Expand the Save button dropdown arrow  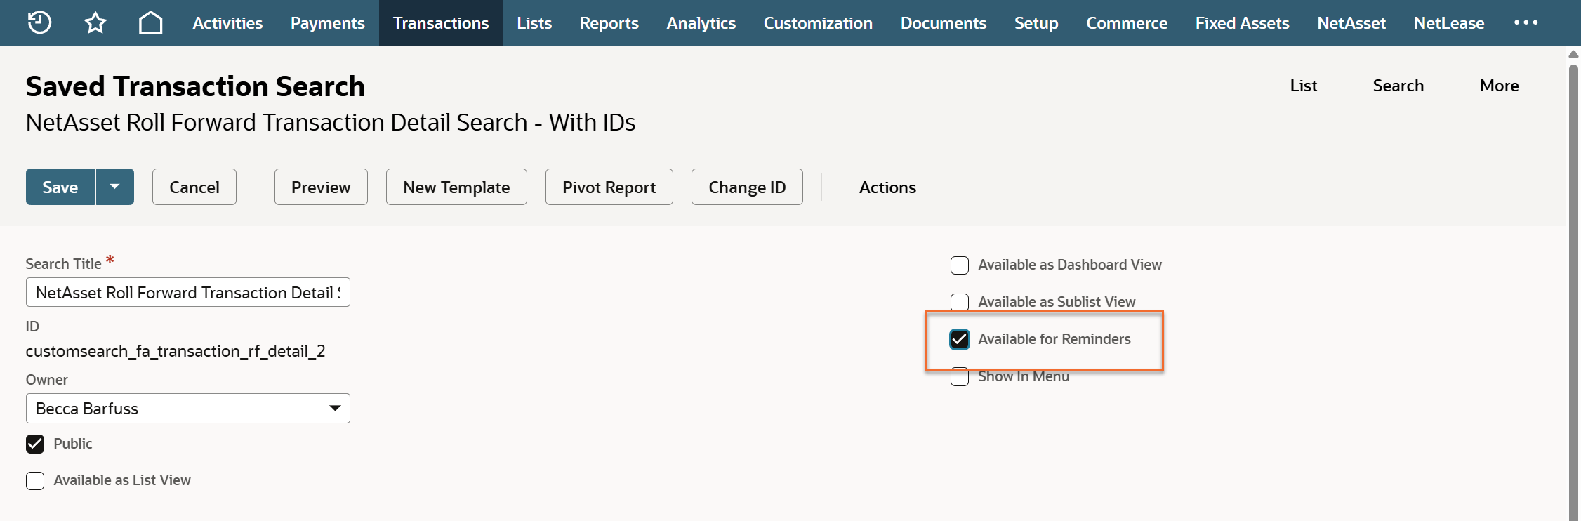point(114,187)
